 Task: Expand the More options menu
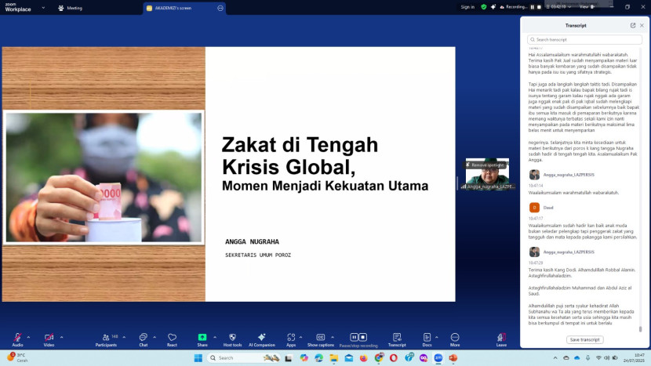point(455,338)
